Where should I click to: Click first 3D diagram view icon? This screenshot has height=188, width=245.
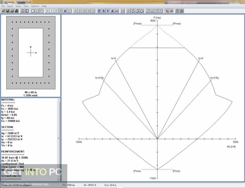click(x=133, y=11)
